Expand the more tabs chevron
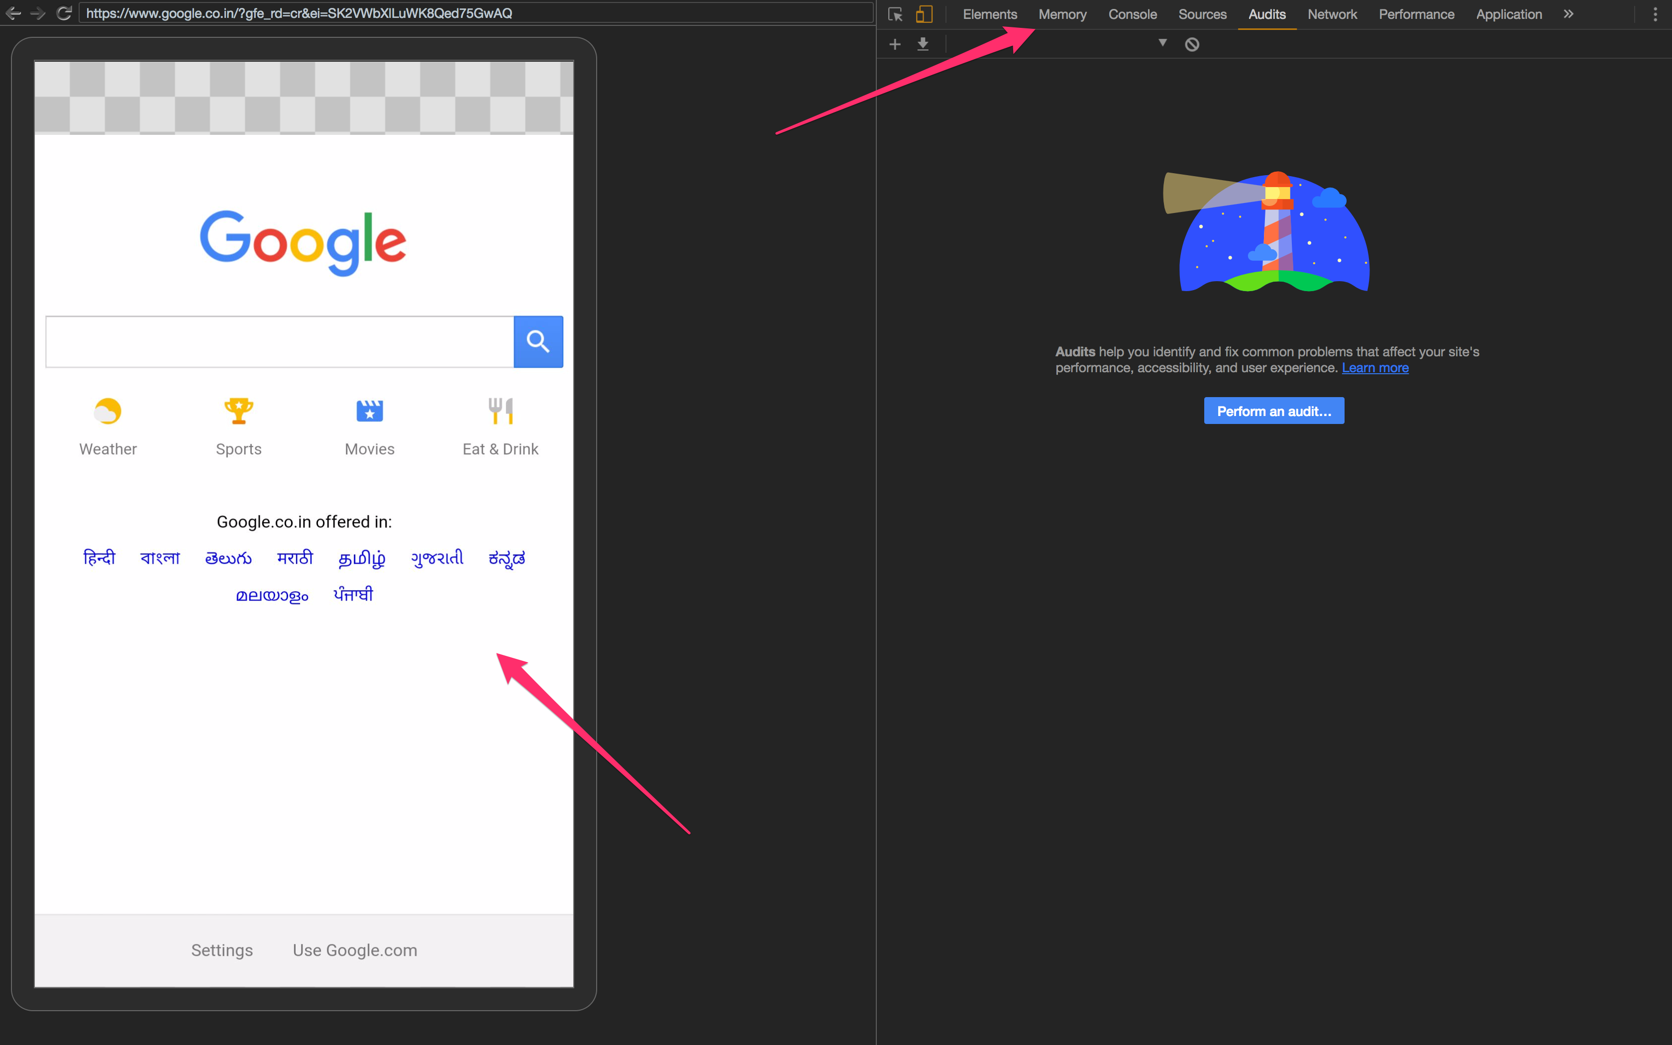 [1568, 14]
